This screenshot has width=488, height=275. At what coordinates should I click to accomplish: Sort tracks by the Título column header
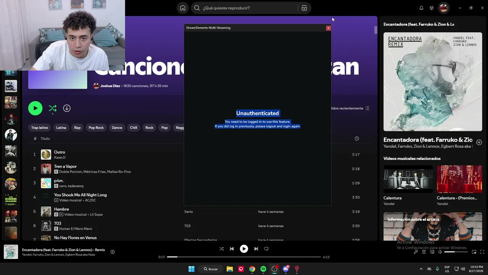point(45,139)
